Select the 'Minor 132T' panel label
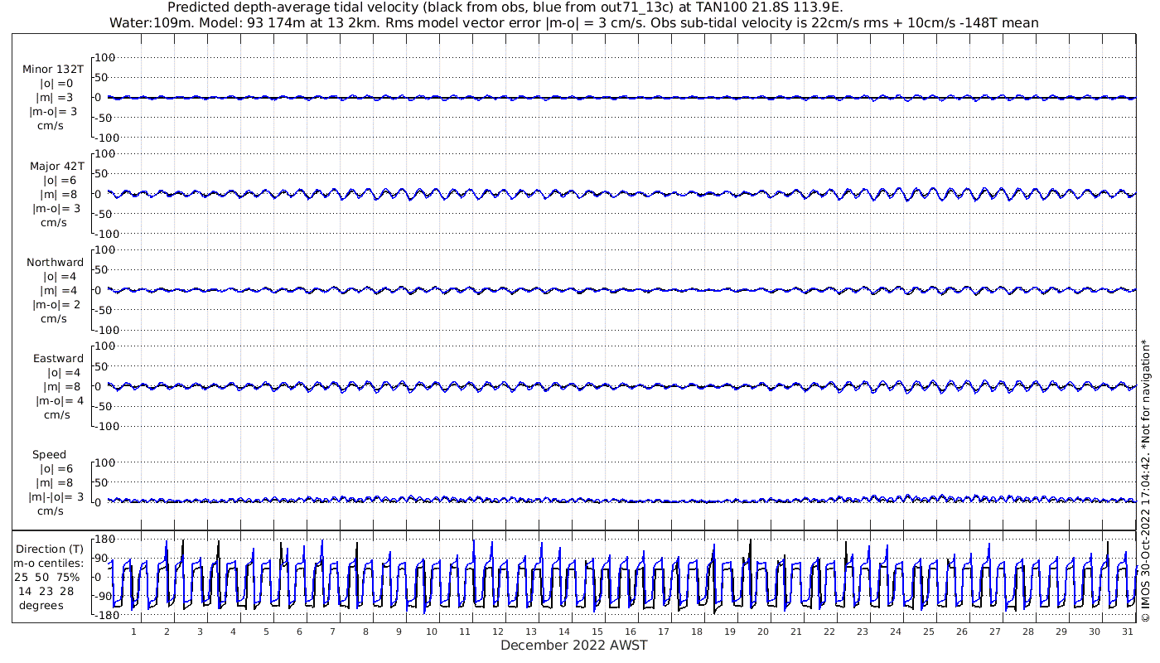 point(53,70)
